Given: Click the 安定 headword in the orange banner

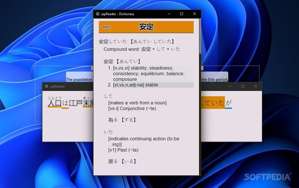Looking at the screenshot, I should (x=146, y=27).
